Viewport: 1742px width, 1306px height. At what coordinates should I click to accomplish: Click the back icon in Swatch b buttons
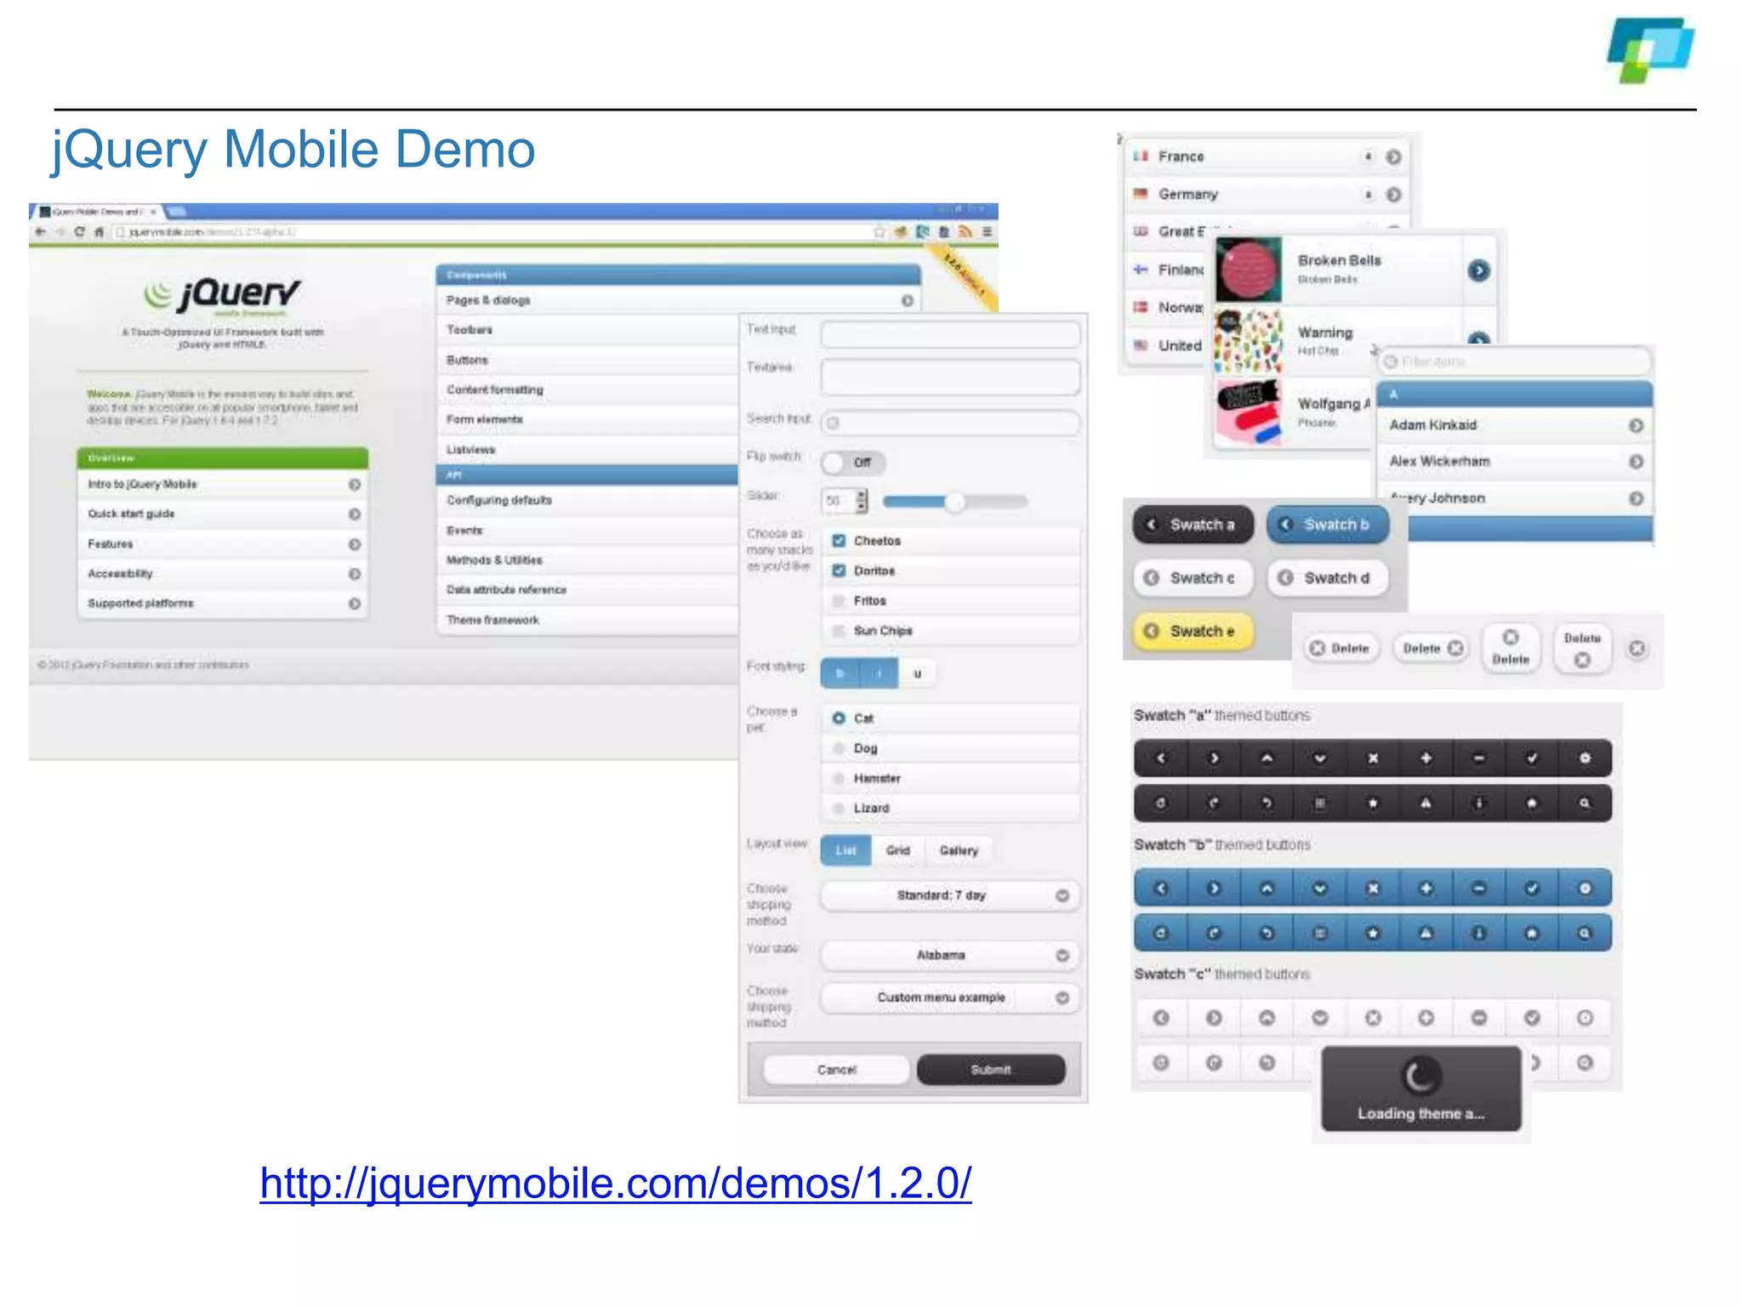[x=1267, y=933]
